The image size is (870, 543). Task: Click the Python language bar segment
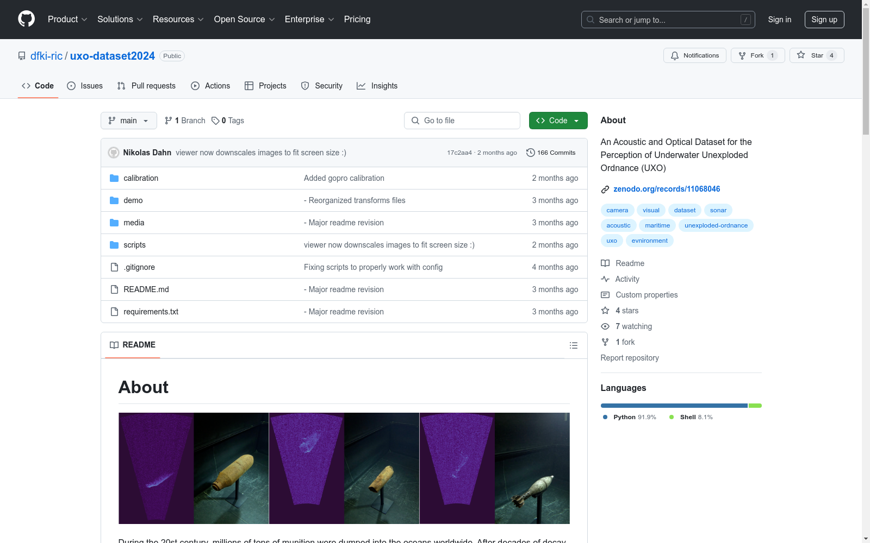point(674,406)
